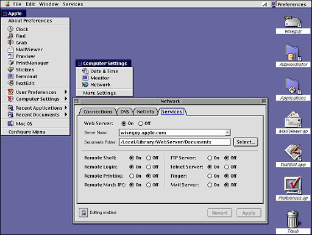Open TextEdit.app desktop icon
The height and width of the screenshot is (235, 312).
[293, 153]
